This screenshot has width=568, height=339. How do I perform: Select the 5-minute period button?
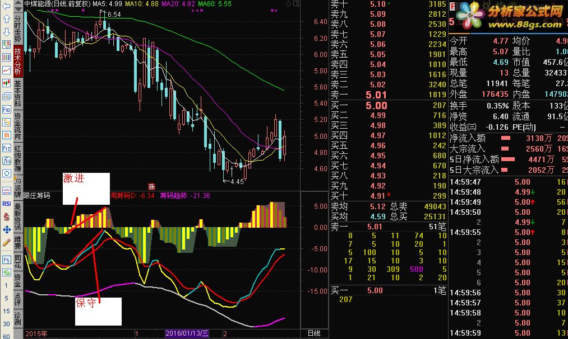pyautogui.click(x=6, y=298)
